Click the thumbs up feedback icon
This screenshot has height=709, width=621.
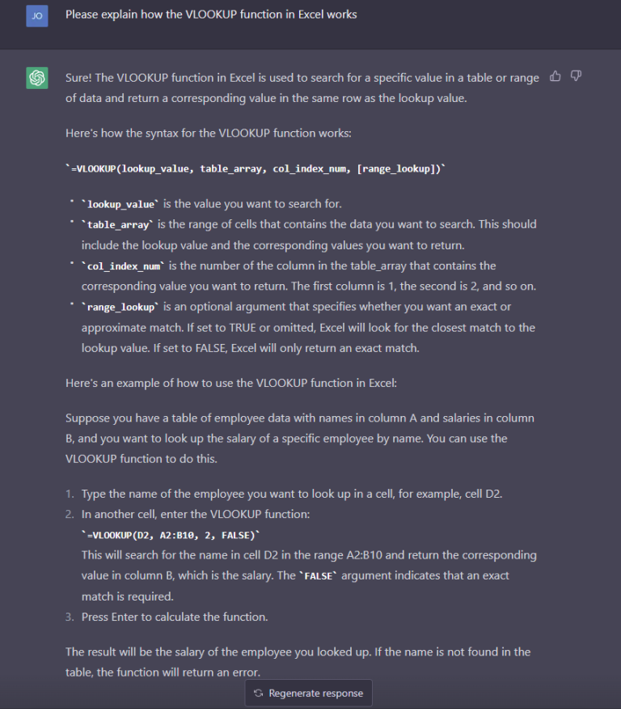coord(556,77)
